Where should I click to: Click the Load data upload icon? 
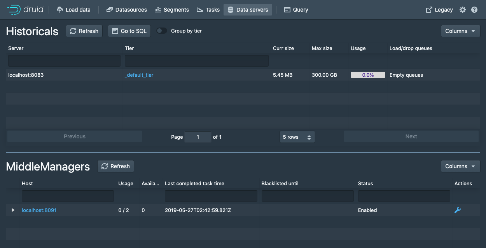pyautogui.click(x=59, y=10)
